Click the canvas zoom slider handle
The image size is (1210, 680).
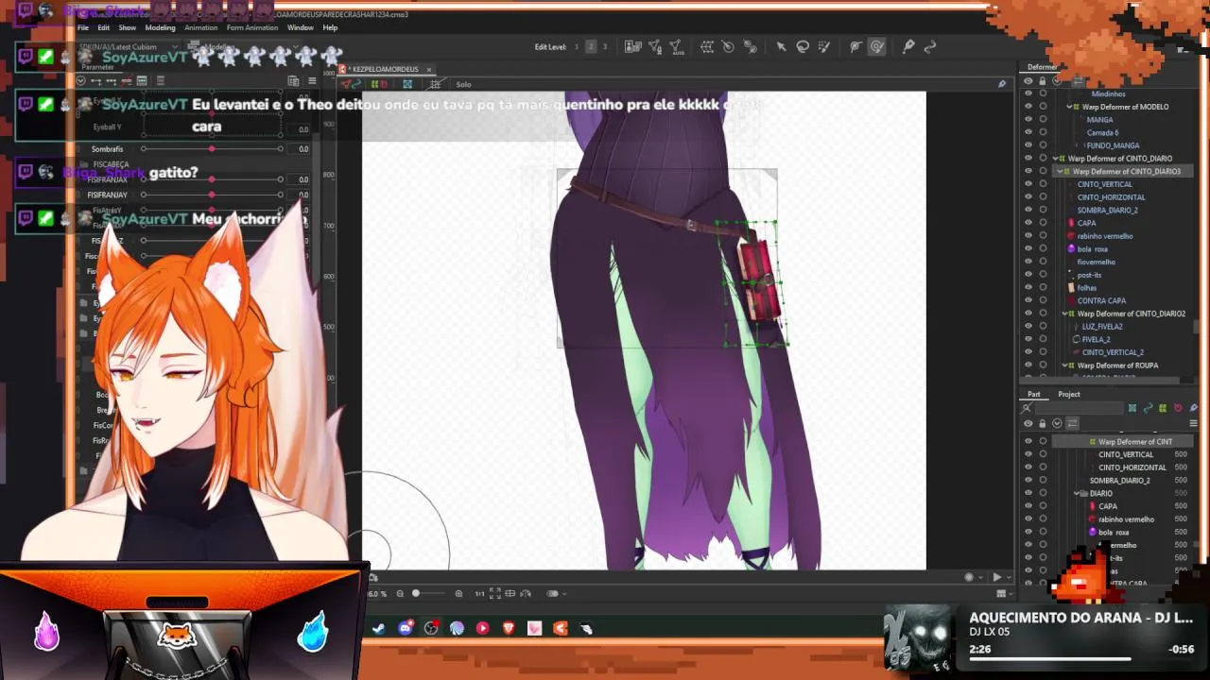point(415,593)
